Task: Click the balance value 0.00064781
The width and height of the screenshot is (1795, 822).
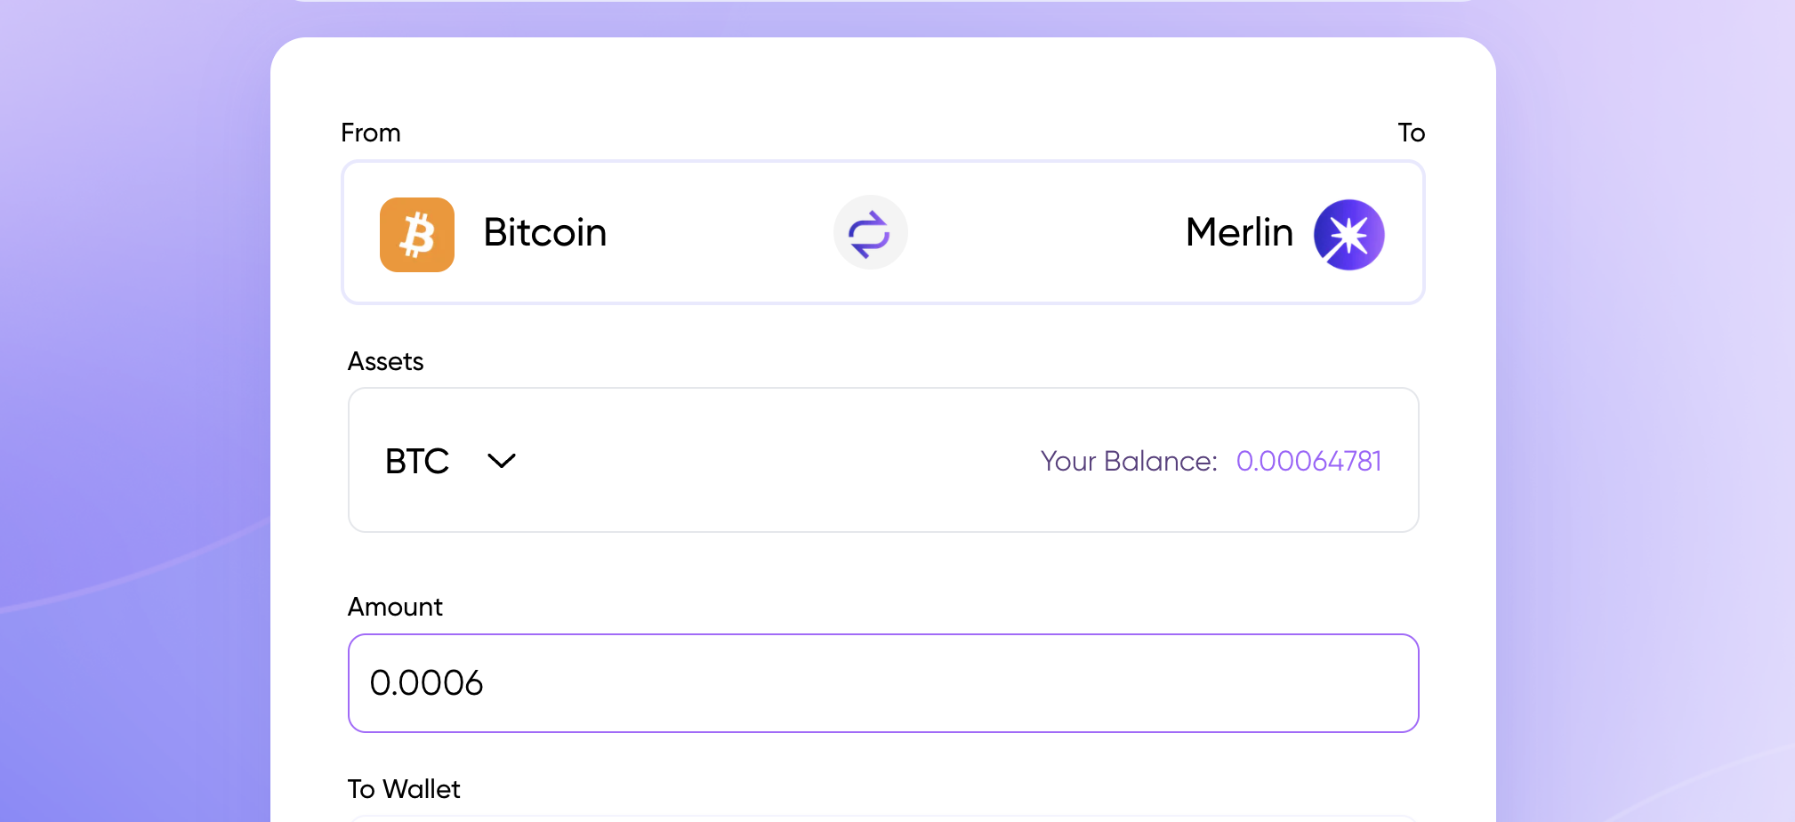Action: pos(1308,461)
